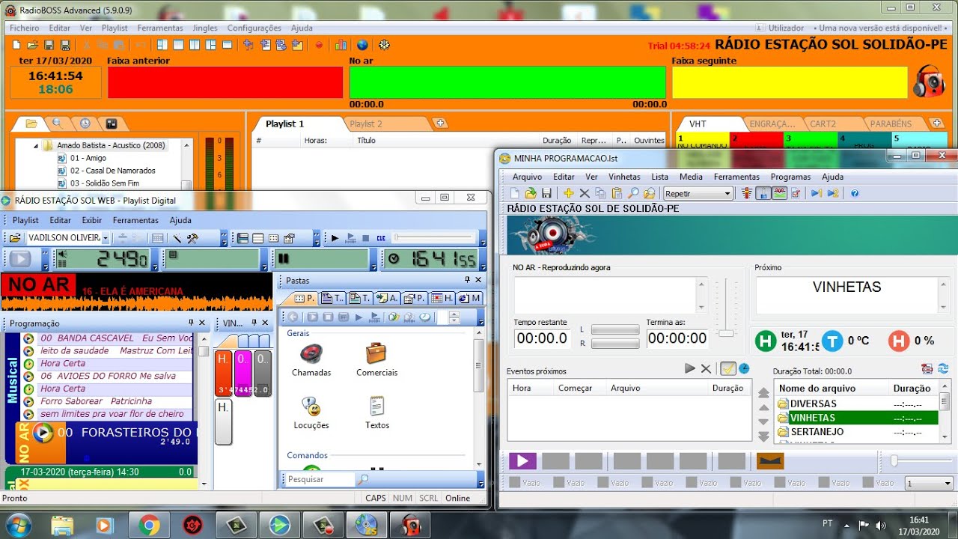Click the player 1 arrow icon
The height and width of the screenshot is (539, 958).
click(x=816, y=193)
